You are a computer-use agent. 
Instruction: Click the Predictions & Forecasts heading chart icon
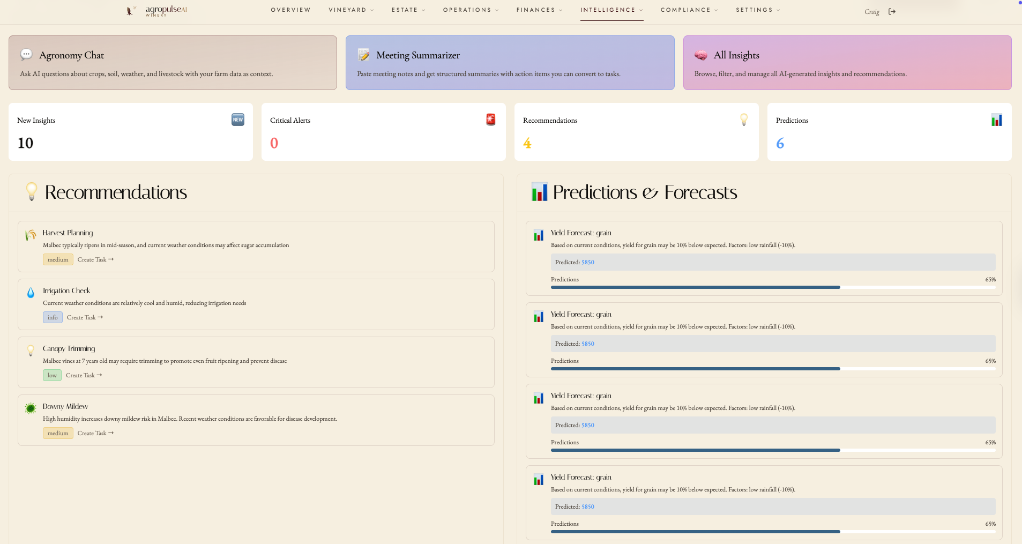click(539, 192)
